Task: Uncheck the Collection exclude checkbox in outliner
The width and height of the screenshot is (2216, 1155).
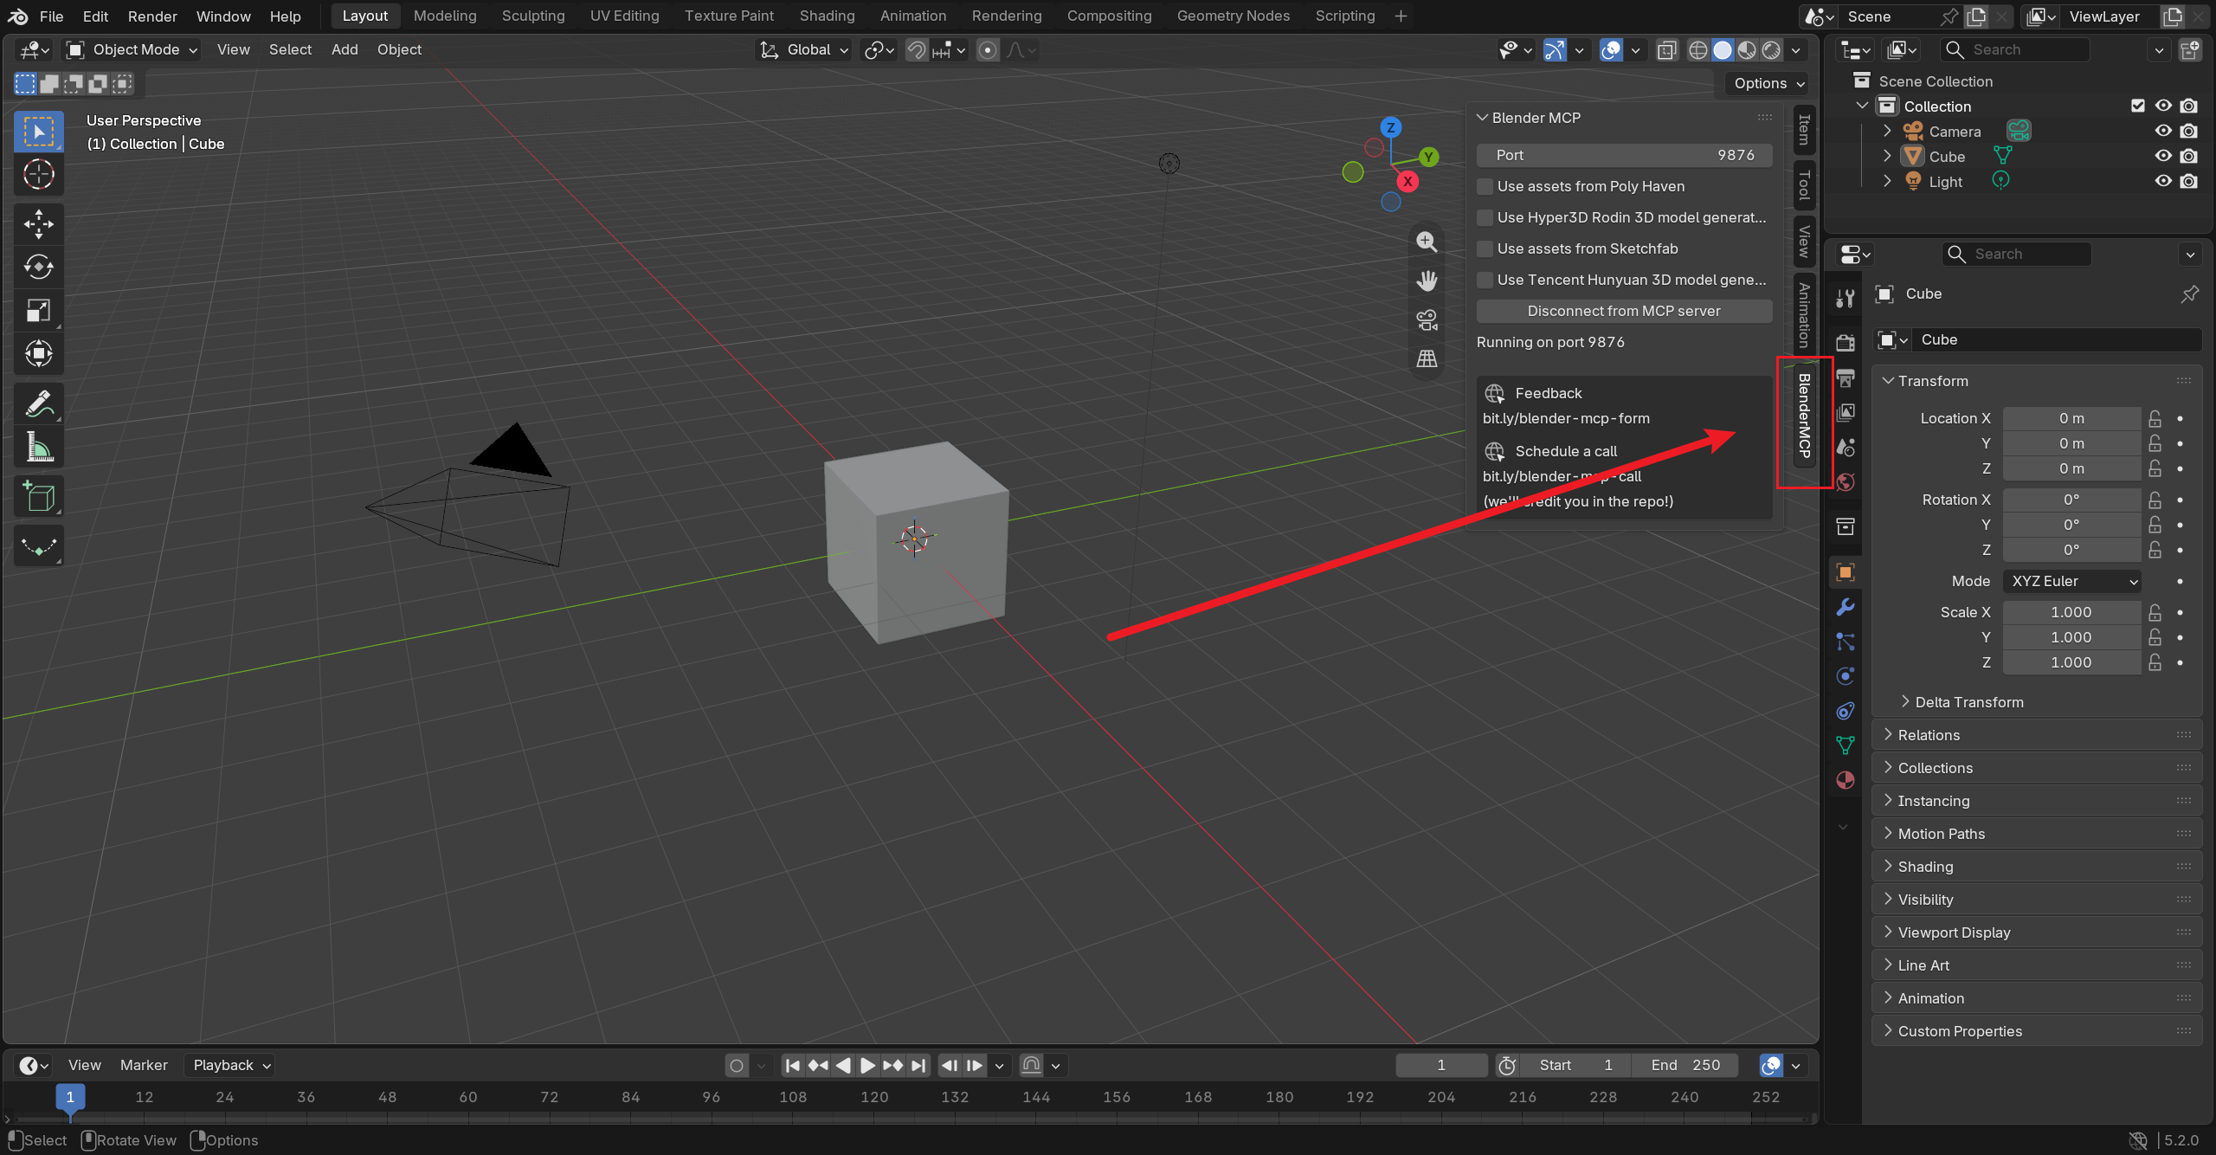Action: coord(2138,106)
